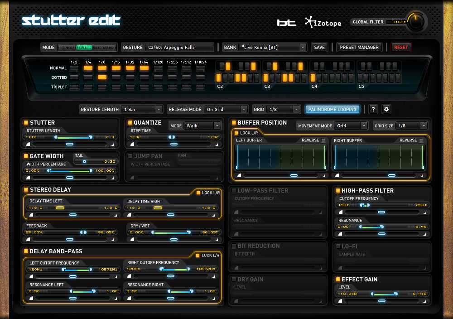Toggle the Effect Gain module light
Screen dimensions: 453x319
click(x=338, y=279)
